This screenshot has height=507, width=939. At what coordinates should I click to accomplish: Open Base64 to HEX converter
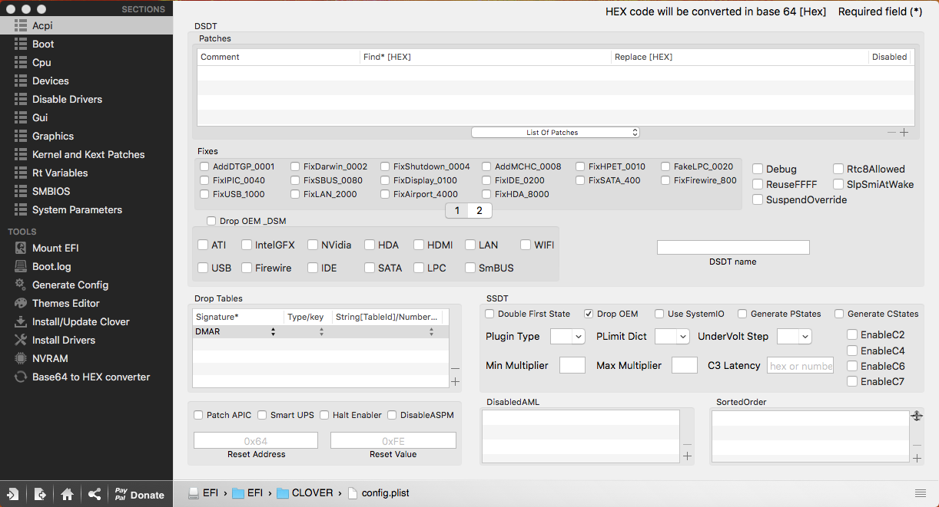tap(91, 377)
